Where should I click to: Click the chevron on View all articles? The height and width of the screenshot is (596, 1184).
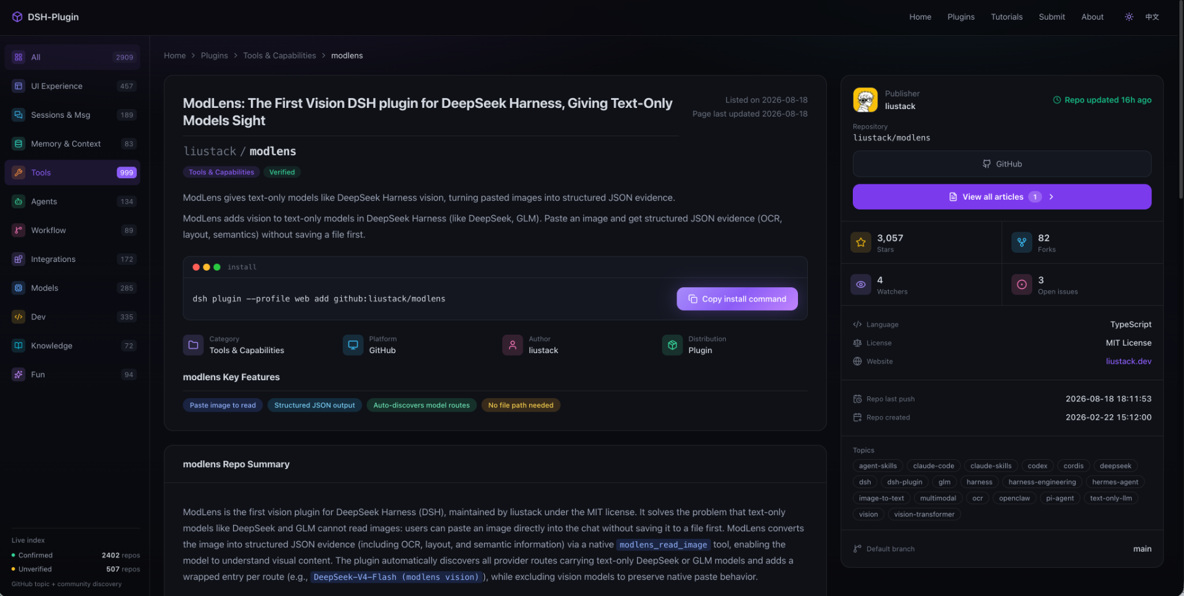click(x=1051, y=197)
